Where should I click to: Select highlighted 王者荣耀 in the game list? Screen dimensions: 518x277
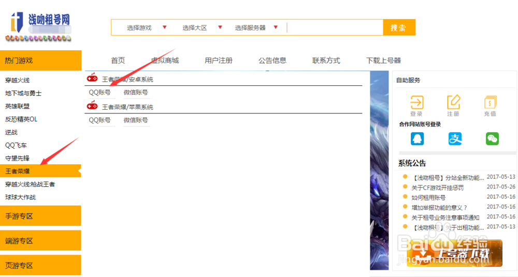(x=40, y=171)
